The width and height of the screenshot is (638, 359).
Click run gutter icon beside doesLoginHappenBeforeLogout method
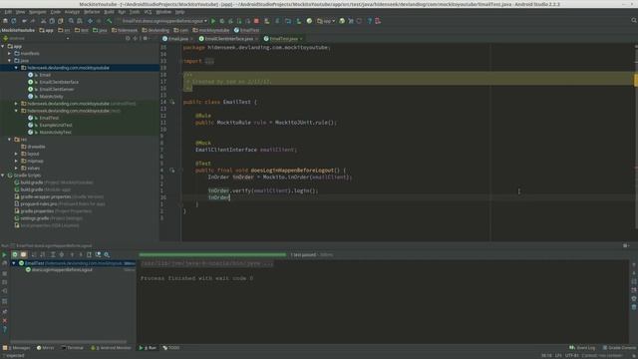click(x=172, y=171)
